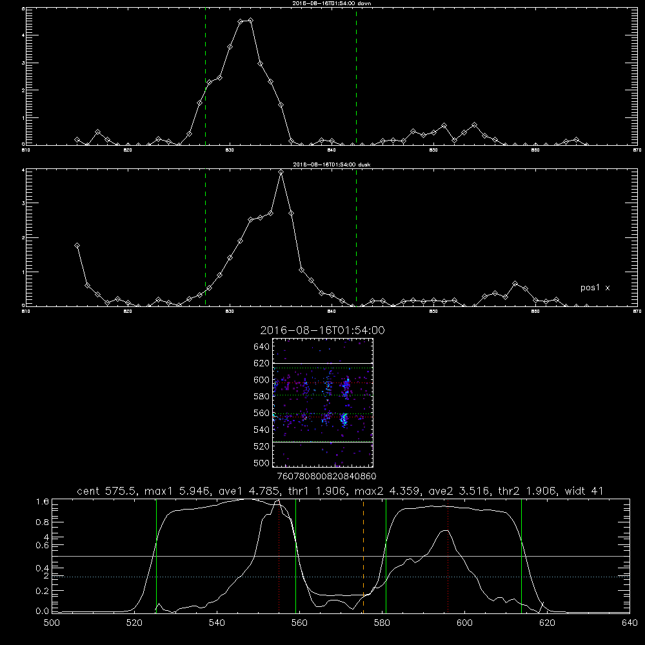Click 'ave2 3.516' in the statistics line
Screen dimensions: 645x645
(x=458, y=491)
